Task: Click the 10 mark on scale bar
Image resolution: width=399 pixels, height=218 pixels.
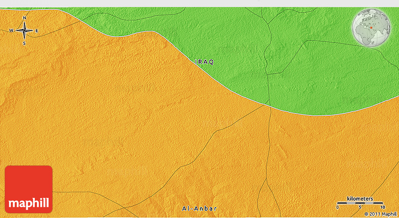Action: (383, 207)
